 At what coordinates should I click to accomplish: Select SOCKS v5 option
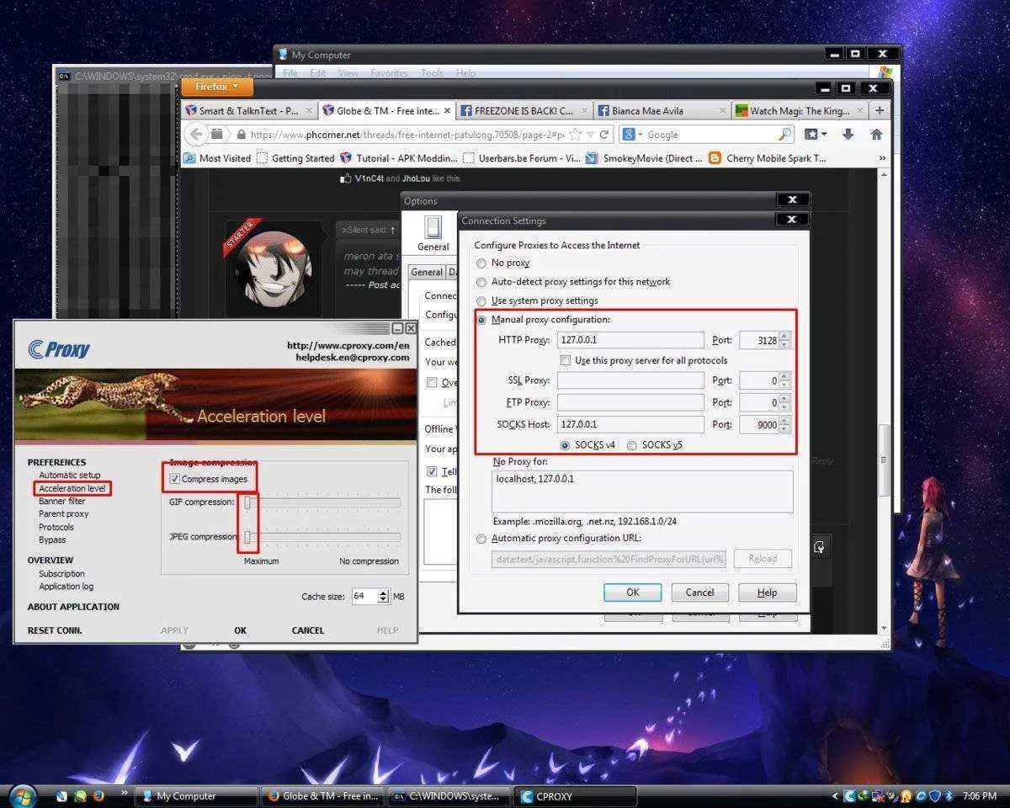coord(632,444)
